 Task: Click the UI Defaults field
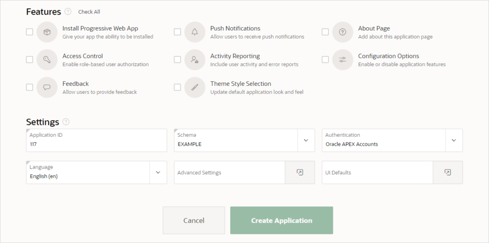coord(377,172)
